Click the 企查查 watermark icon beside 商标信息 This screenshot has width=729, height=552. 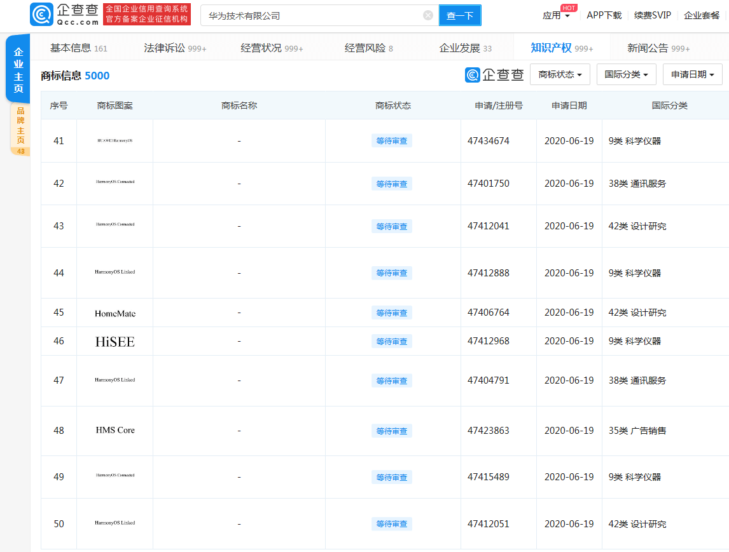point(472,74)
